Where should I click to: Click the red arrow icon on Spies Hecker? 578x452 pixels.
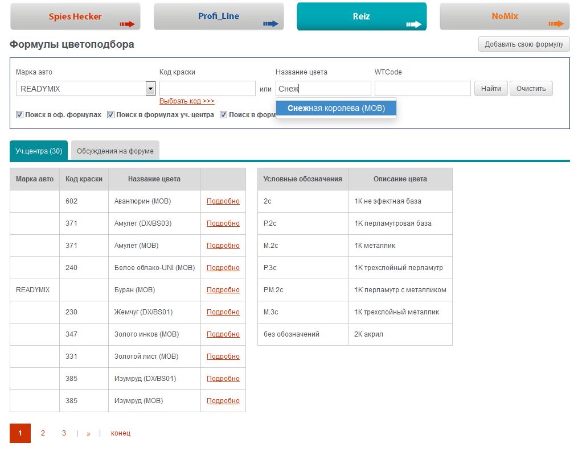[x=127, y=24]
